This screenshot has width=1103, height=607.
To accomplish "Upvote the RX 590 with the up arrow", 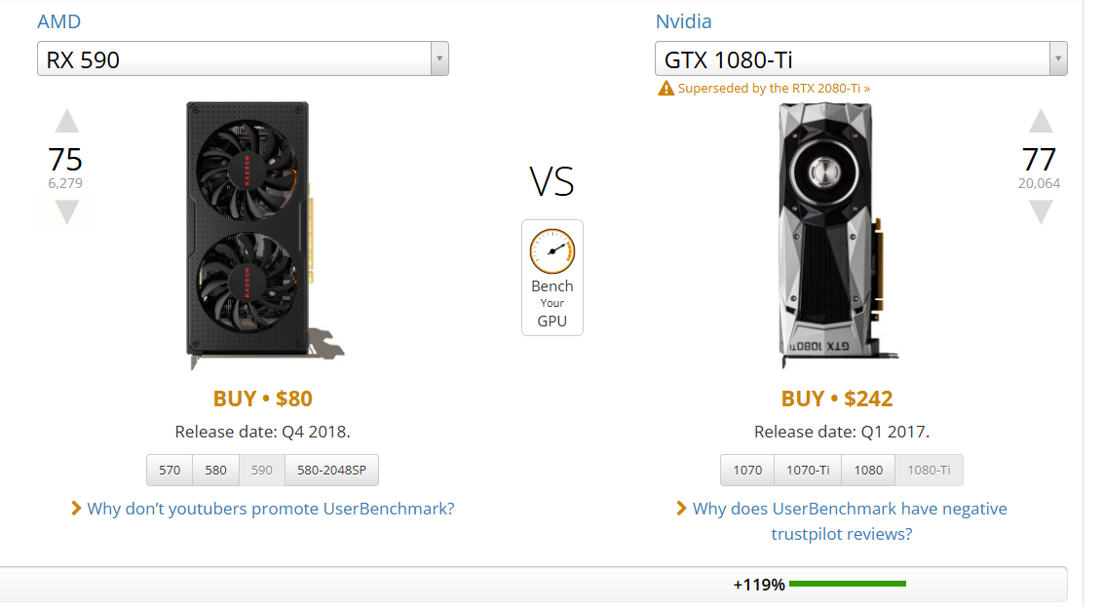I will tap(66, 122).
